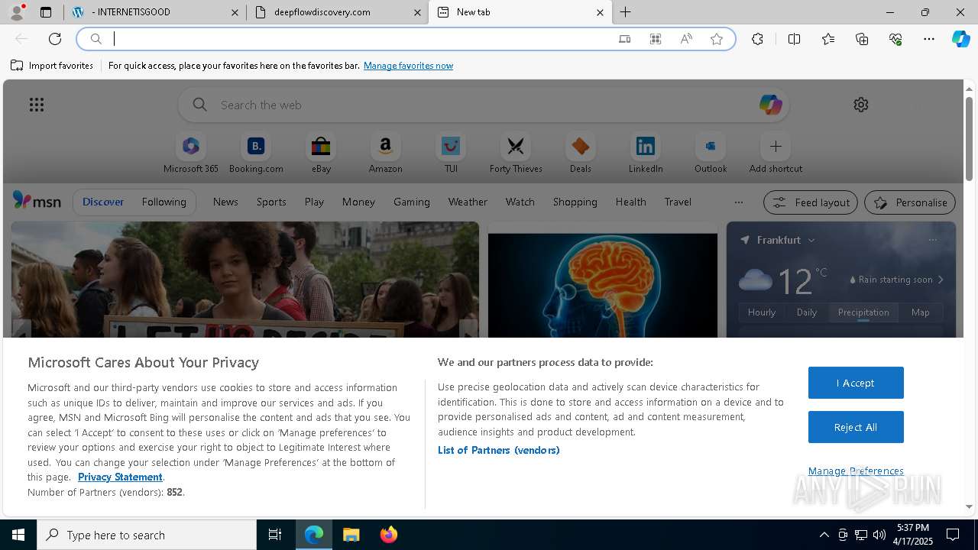Open the Collections icon
The image size is (978, 550).
pos(862,39)
